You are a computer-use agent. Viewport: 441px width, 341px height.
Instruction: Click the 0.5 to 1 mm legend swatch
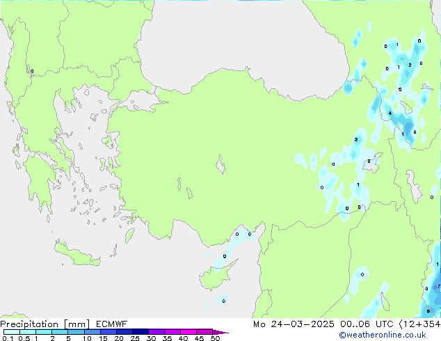point(28,332)
